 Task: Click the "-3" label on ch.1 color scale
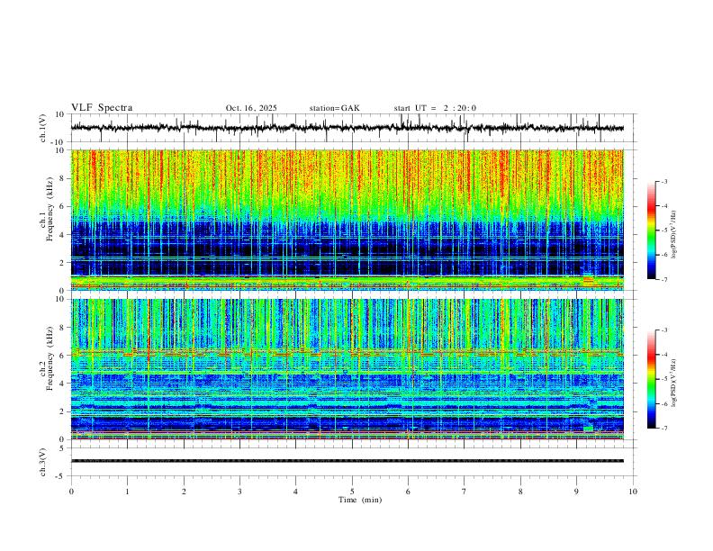click(x=664, y=181)
